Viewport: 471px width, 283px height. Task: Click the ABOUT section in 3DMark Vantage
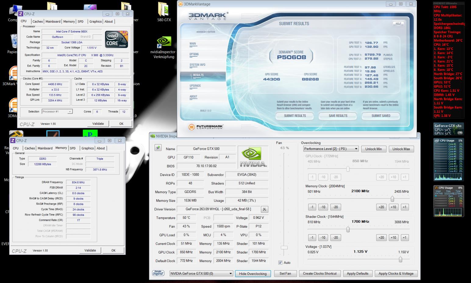coord(193,96)
